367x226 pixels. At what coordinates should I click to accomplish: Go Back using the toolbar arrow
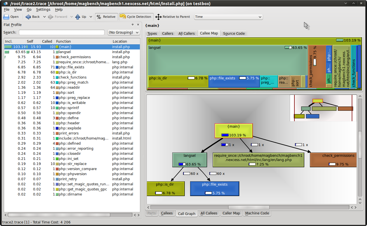(x=32, y=17)
